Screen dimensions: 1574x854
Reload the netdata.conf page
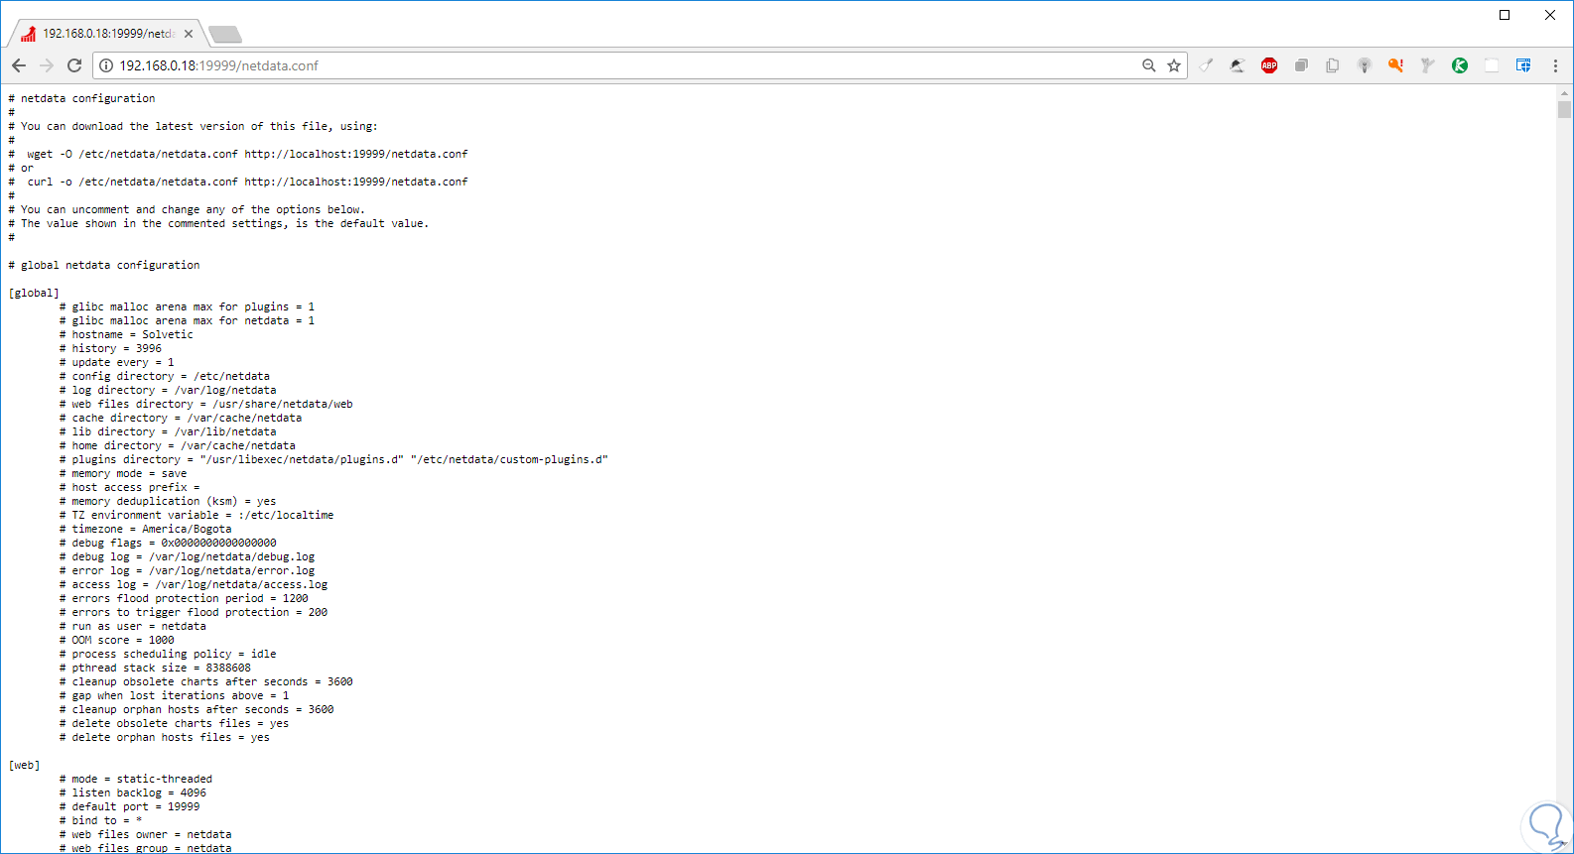coord(74,65)
